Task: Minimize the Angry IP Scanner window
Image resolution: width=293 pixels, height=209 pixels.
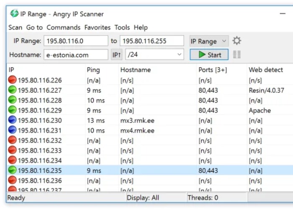Action: point(283,13)
